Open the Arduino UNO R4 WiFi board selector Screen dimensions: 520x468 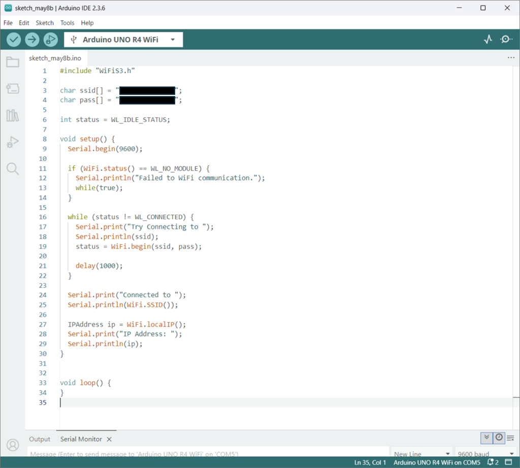(123, 40)
